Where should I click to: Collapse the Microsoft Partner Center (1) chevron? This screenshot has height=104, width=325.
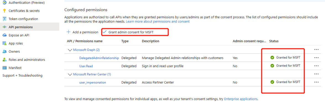click(x=70, y=74)
